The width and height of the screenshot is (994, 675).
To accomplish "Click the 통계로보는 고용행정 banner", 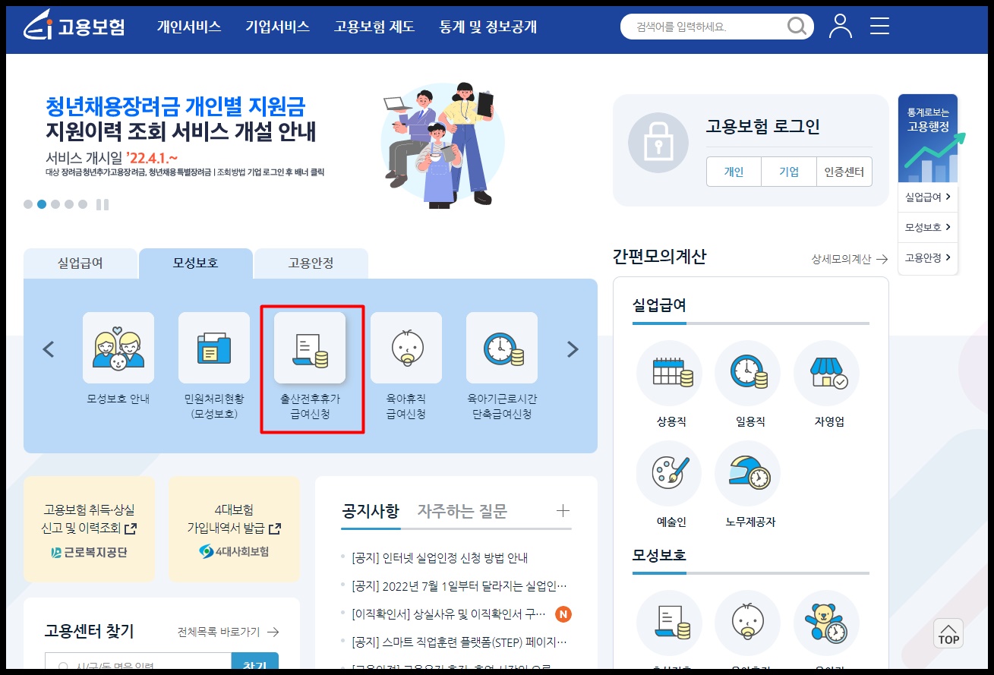I will pos(928,138).
